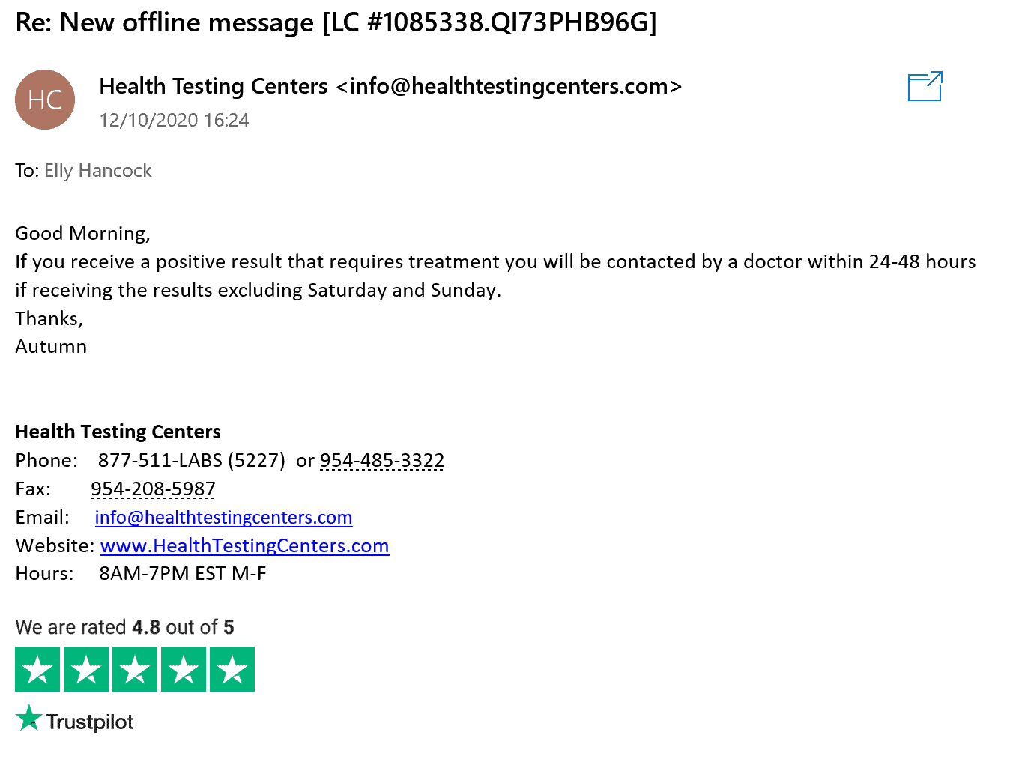Open the email in a new window

point(925,86)
